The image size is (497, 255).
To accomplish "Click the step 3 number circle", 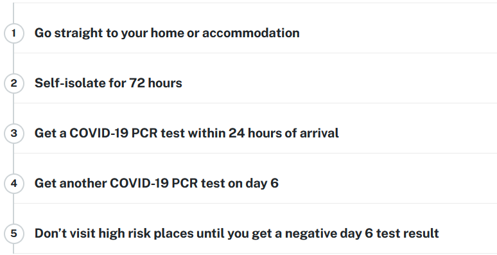I will [x=13, y=133].
